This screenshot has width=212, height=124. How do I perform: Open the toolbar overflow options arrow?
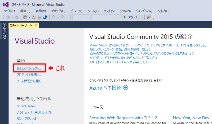point(153,19)
